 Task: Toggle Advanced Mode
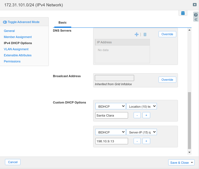click(x=21, y=22)
